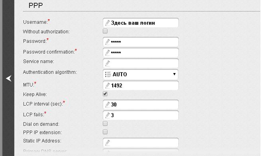The height and width of the screenshot is (156, 274).
Task: Focus the Password confirmation input field
Action: (141, 52)
